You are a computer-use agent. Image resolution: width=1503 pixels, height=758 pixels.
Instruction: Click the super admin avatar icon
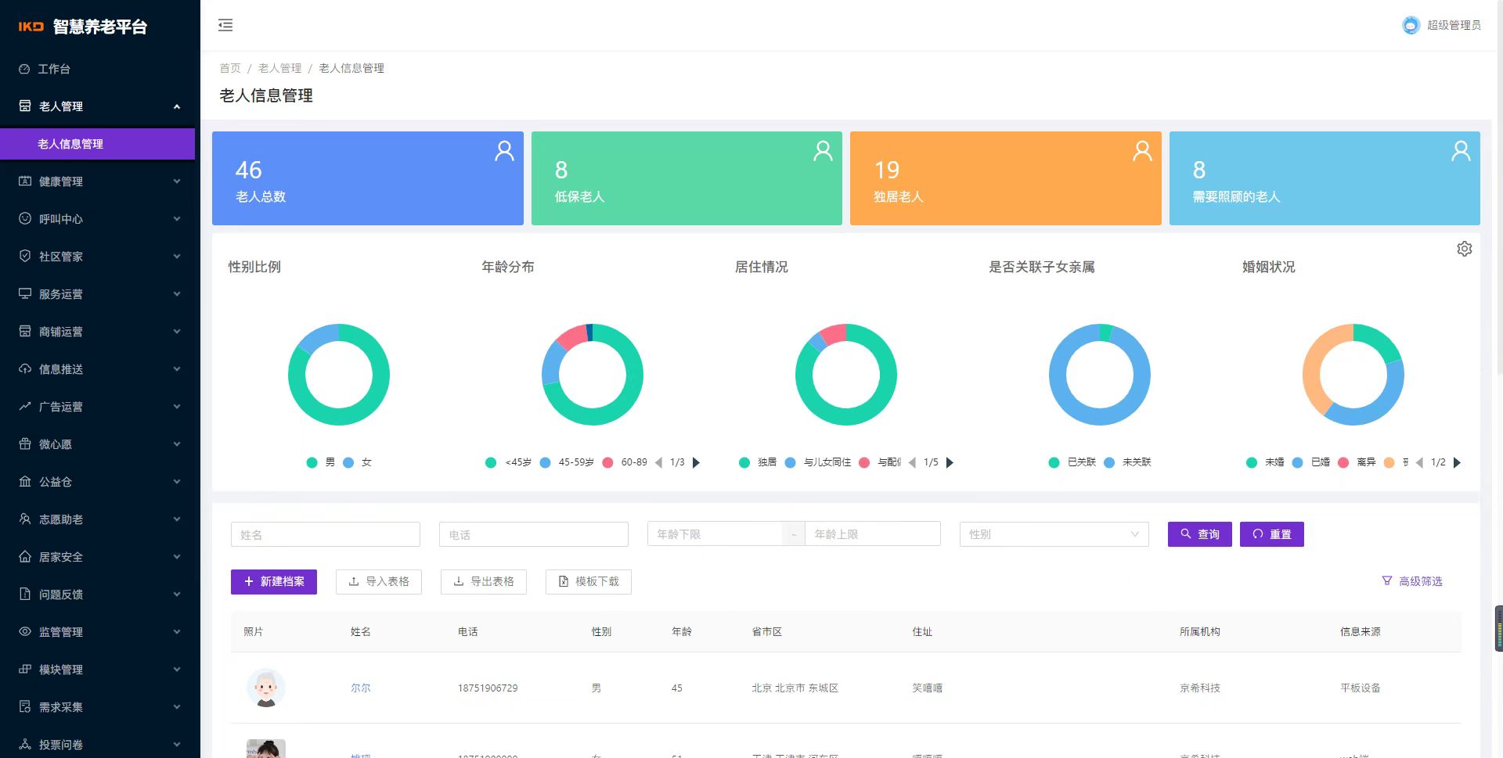pyautogui.click(x=1411, y=25)
